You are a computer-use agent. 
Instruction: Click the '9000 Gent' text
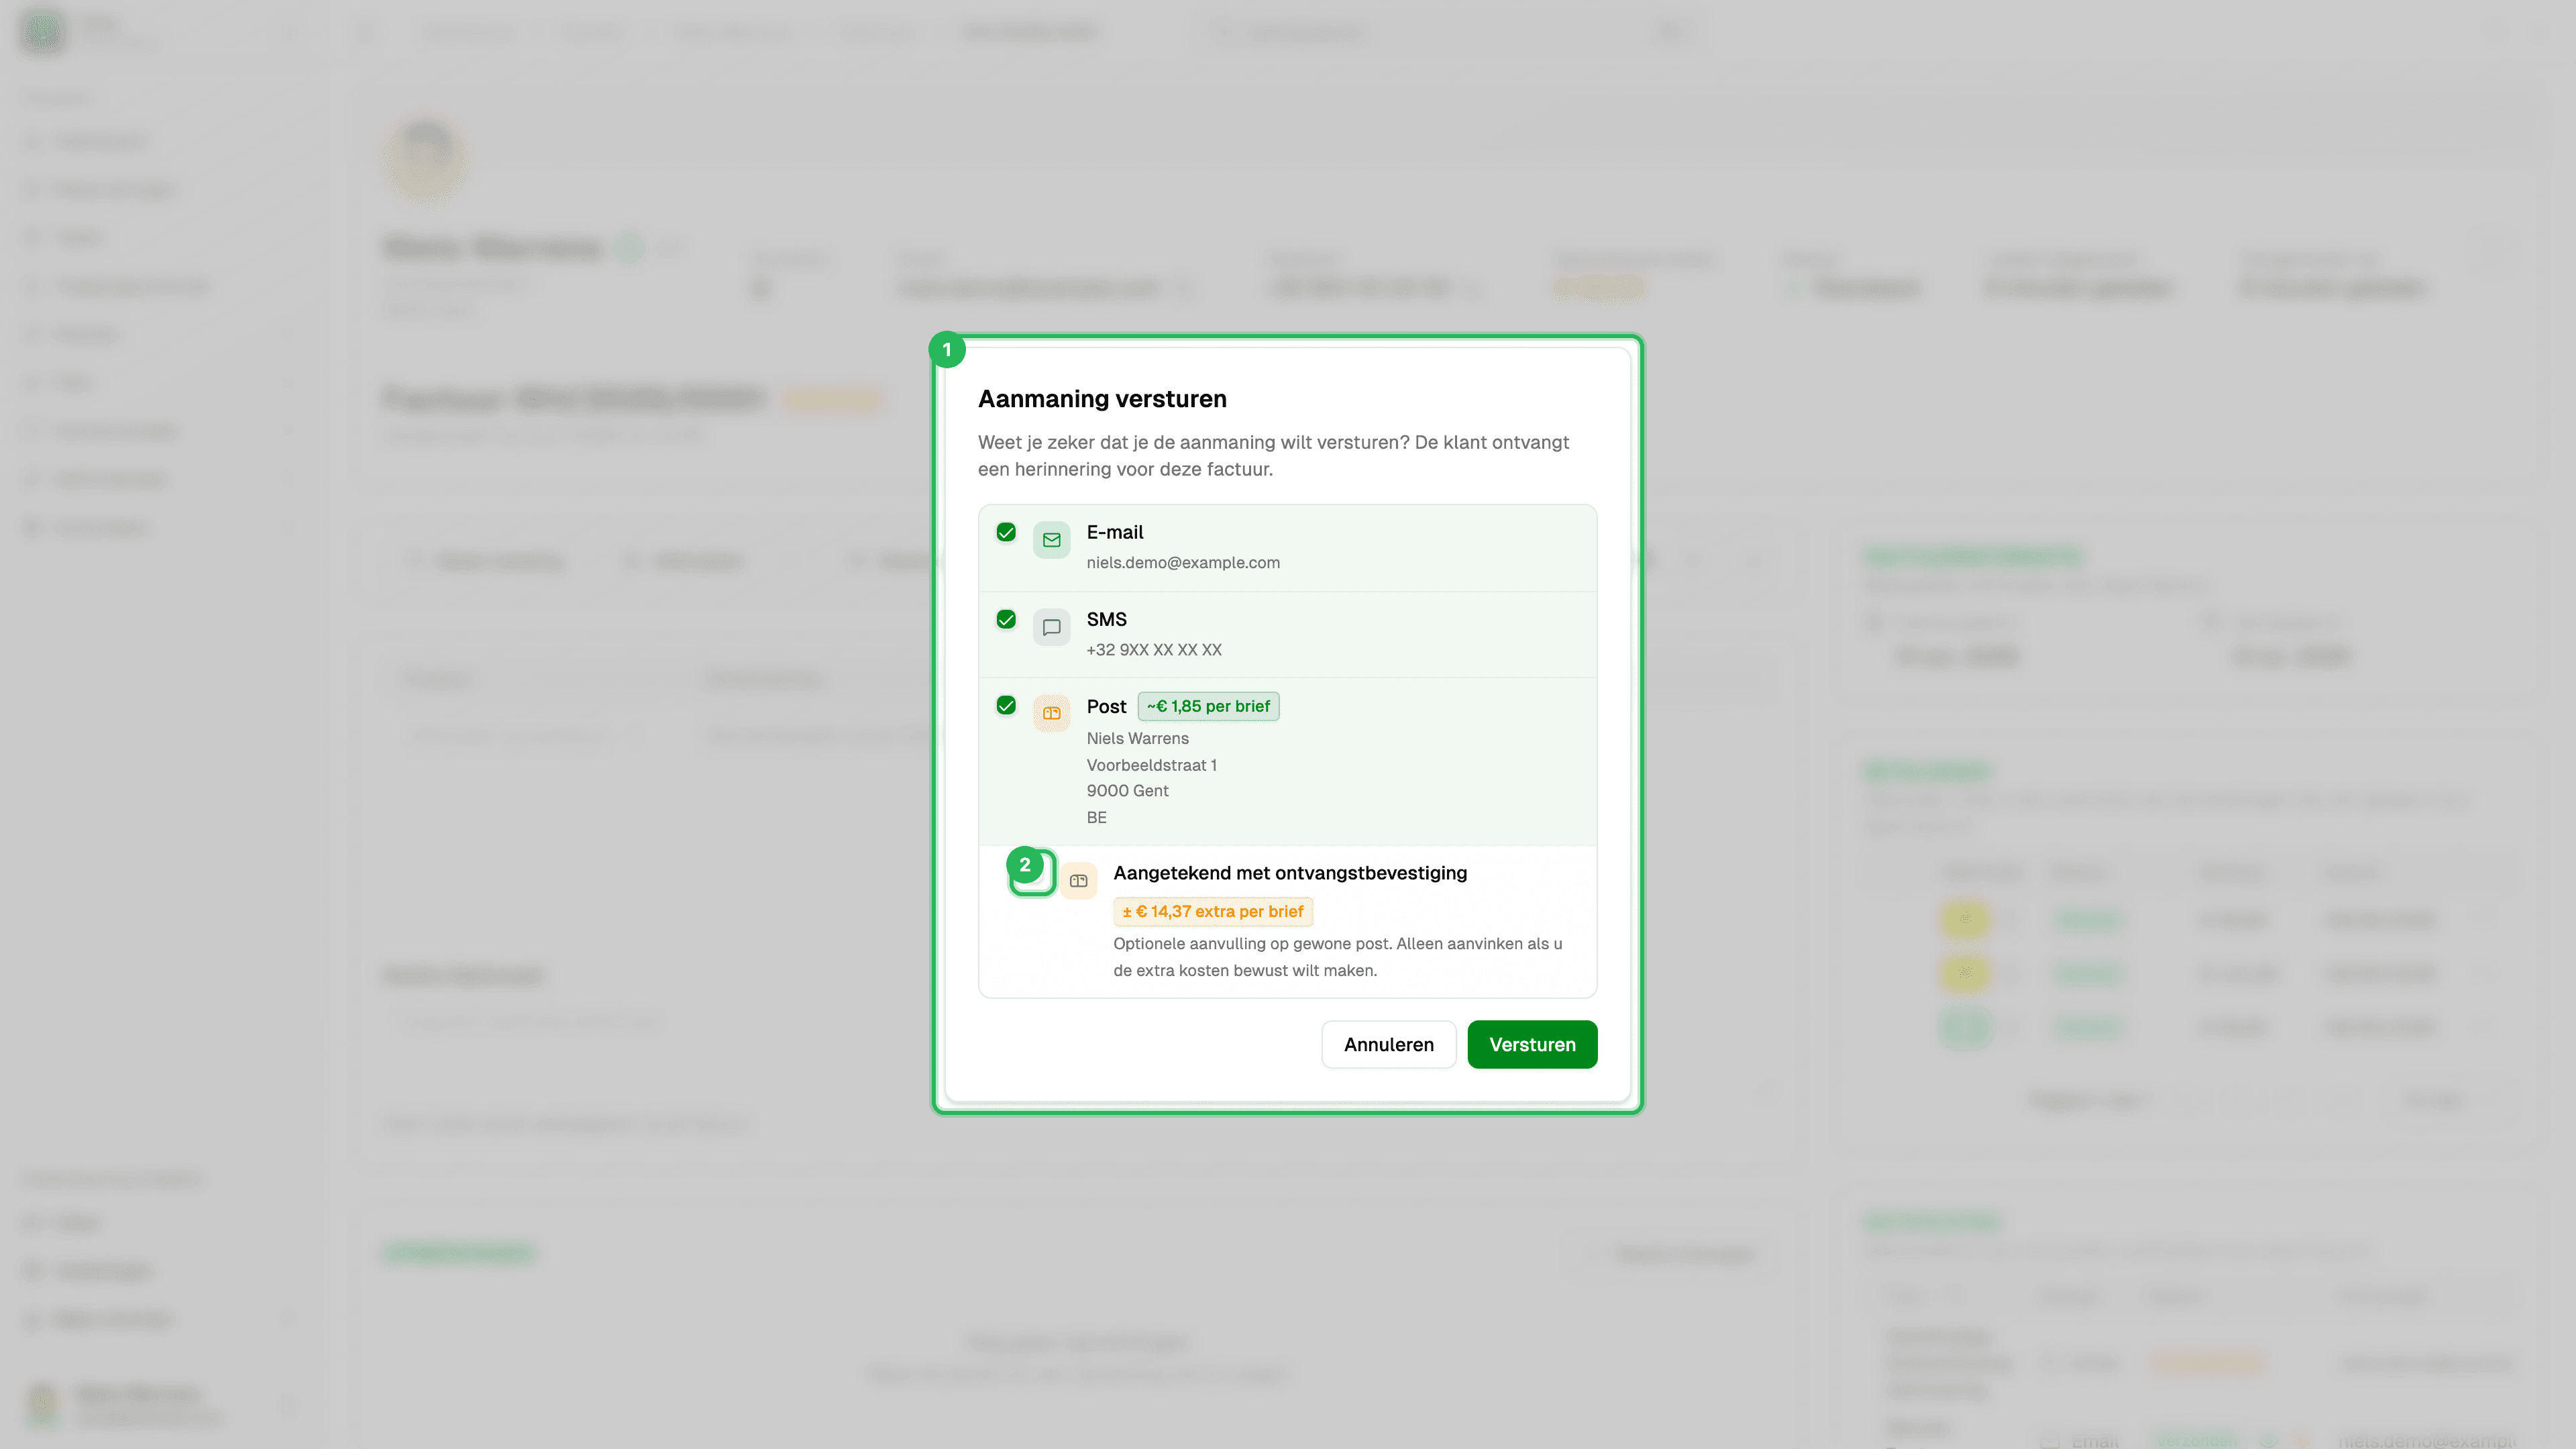coord(1127,790)
